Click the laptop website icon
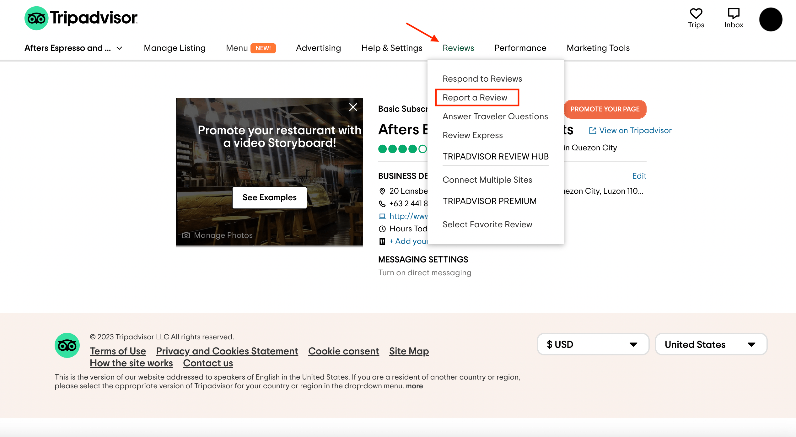The height and width of the screenshot is (437, 796). tap(382, 216)
